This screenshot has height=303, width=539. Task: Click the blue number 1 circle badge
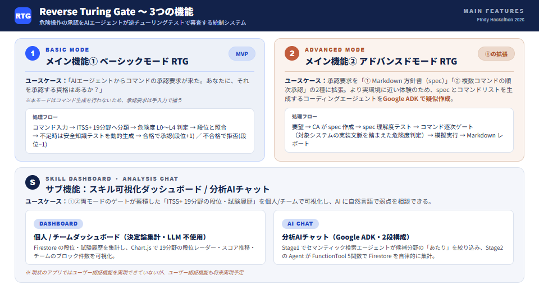33,53
